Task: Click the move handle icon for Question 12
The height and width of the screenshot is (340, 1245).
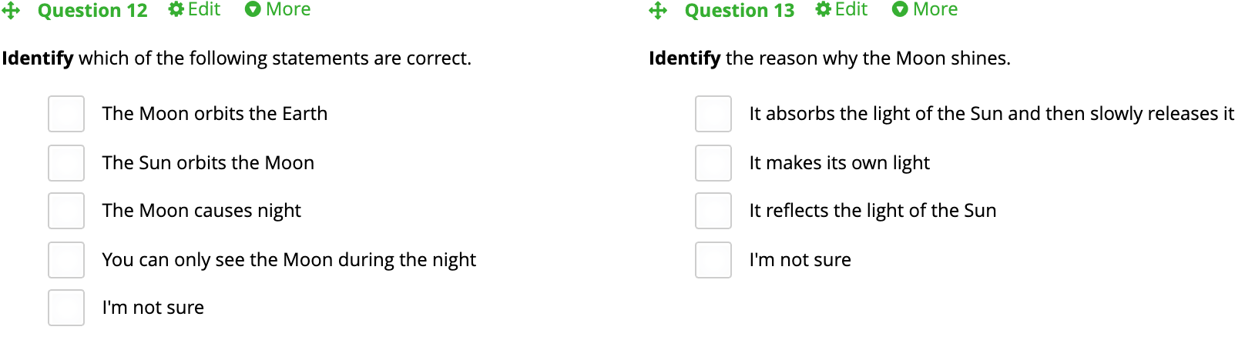Action: [11, 11]
